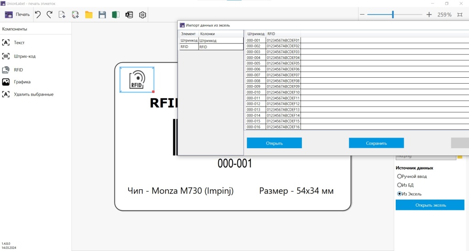Viewport: 469px width, 251px height.
Task: Select the Из БД radio option
Action: [399, 185]
